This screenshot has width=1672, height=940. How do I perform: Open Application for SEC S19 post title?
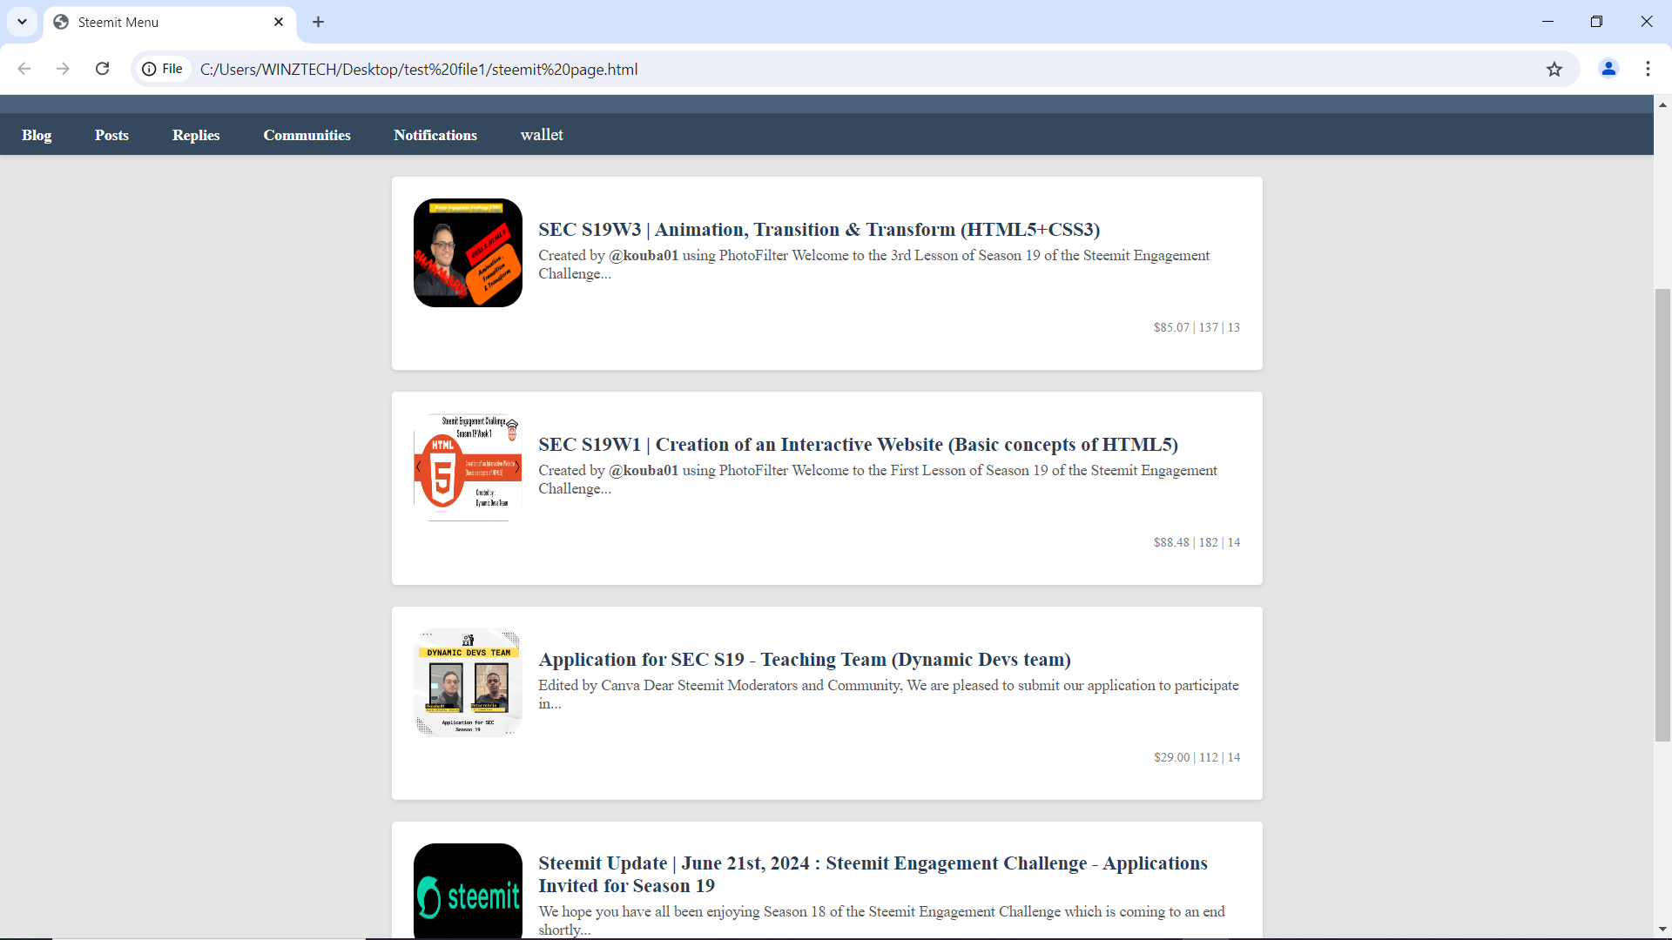tap(805, 660)
